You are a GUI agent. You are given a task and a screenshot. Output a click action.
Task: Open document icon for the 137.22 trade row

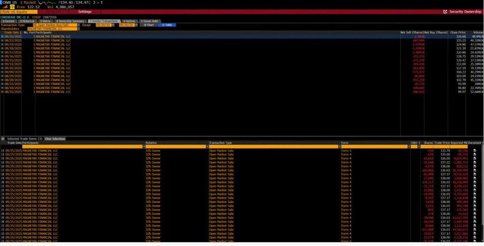point(475,162)
